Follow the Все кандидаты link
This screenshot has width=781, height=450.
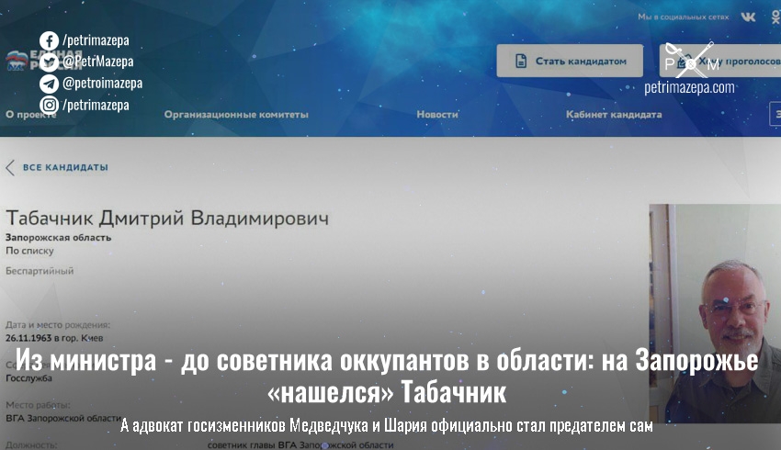click(x=65, y=167)
